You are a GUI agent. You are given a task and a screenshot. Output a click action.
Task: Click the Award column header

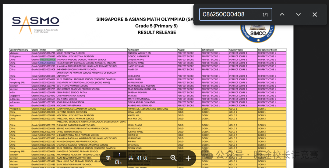181,50
